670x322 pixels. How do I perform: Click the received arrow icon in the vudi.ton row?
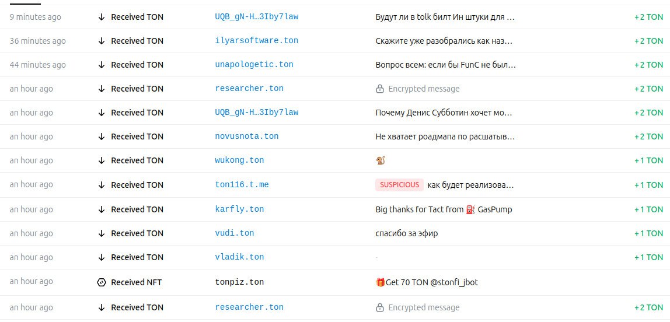[x=102, y=233]
